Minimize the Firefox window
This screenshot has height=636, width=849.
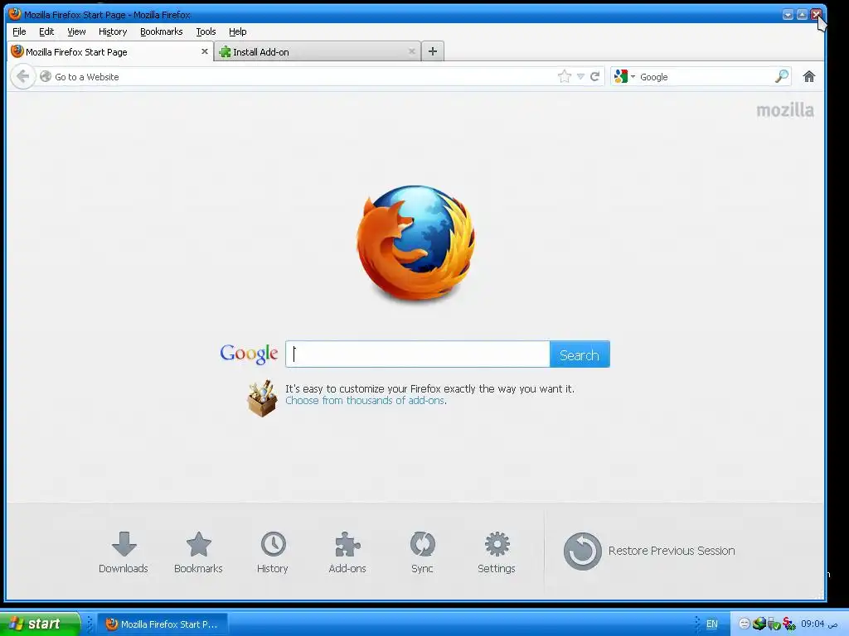pyautogui.click(x=788, y=15)
